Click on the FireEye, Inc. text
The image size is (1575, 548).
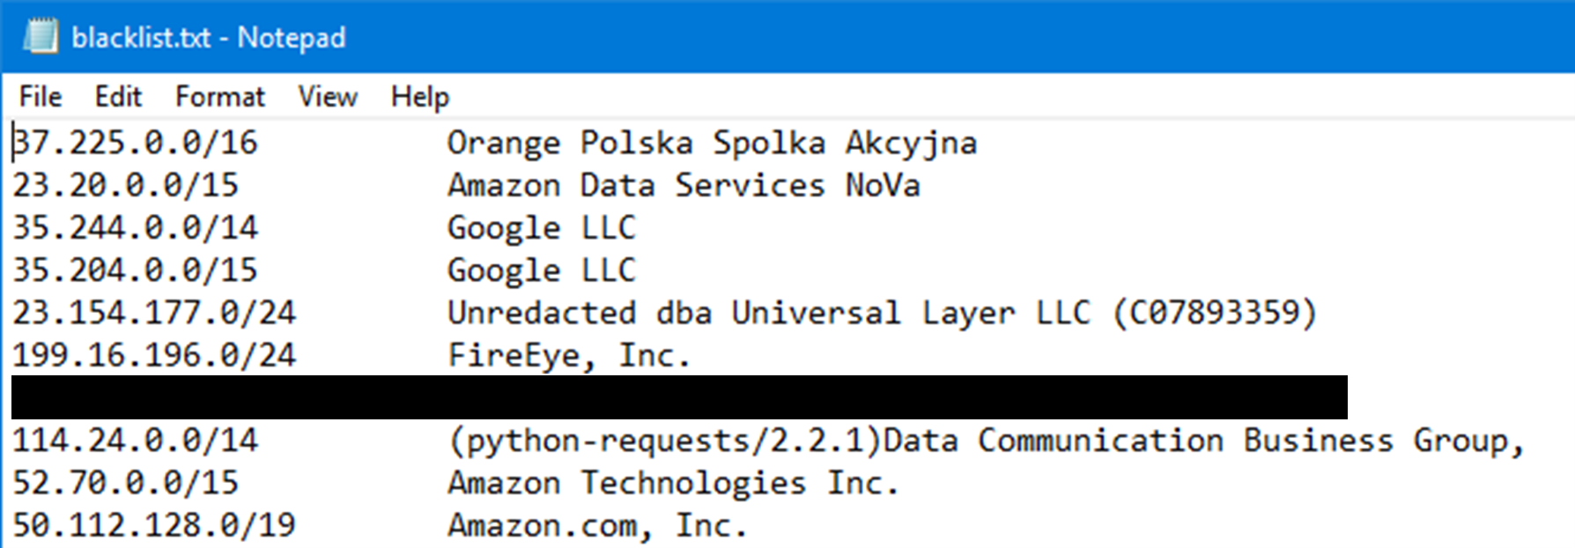[568, 355]
